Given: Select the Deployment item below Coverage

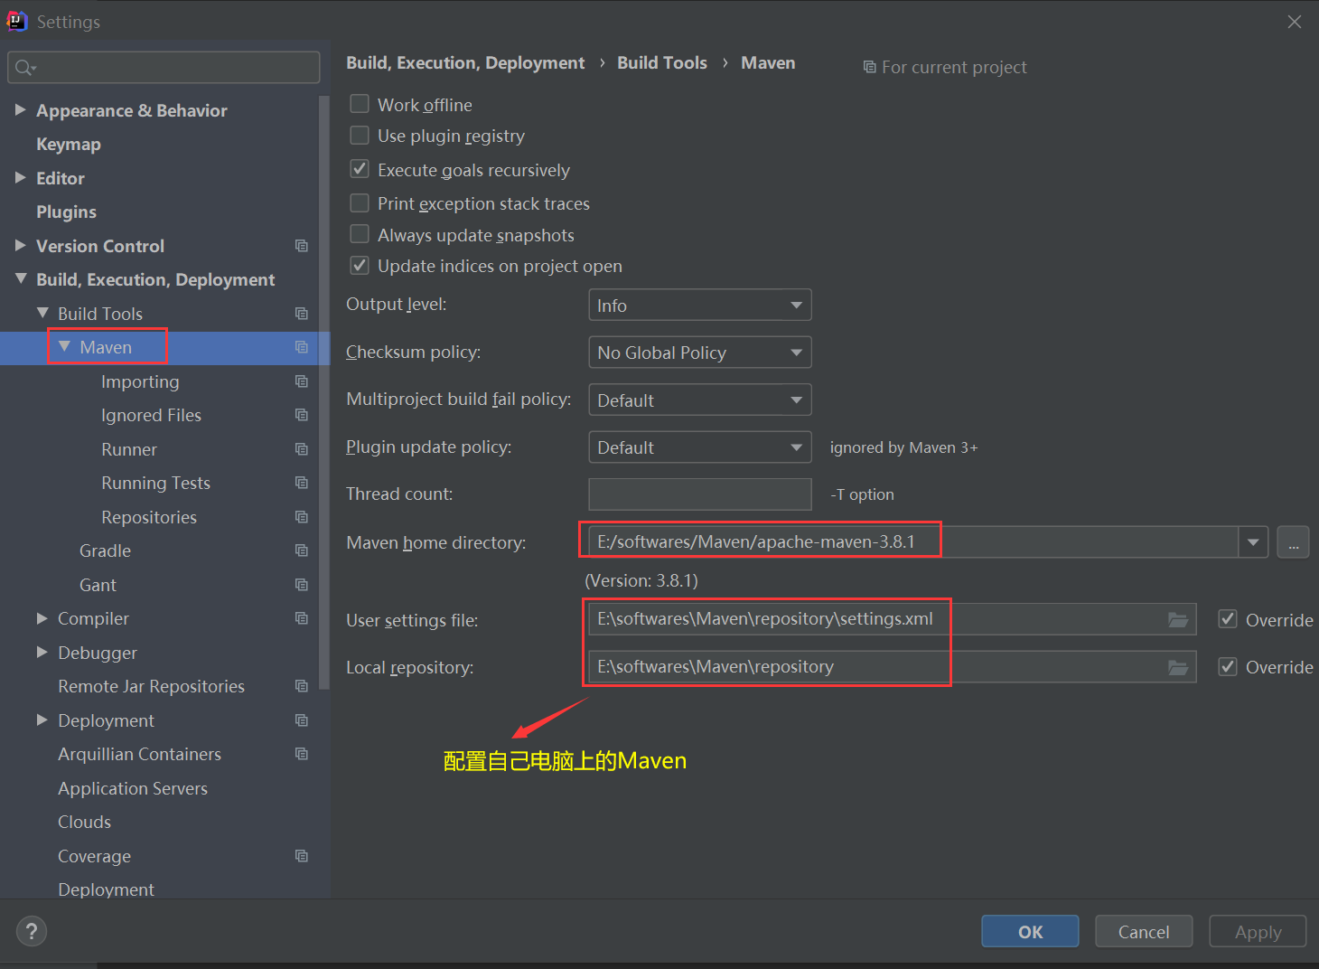Looking at the screenshot, I should coord(106,889).
